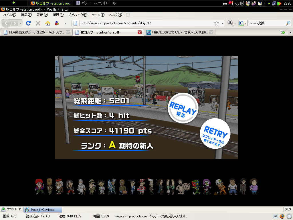Click the Stop loading X icon
Image resolution: width=293 pixels, height=220 pixels.
38,23
